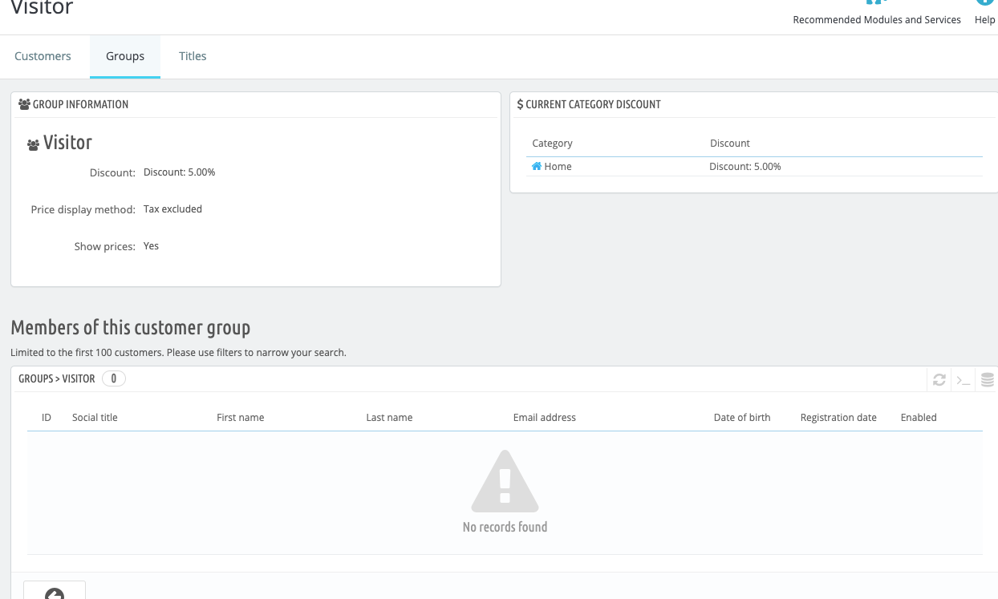Sort by Email address column
Screen dimensions: 998x599
[544, 417]
